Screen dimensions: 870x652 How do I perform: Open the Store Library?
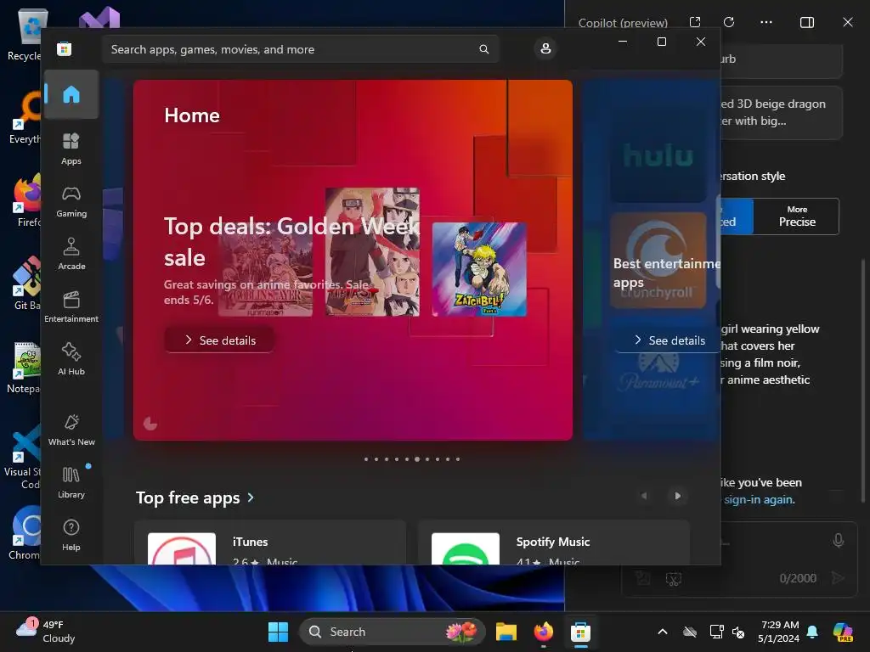point(71,483)
